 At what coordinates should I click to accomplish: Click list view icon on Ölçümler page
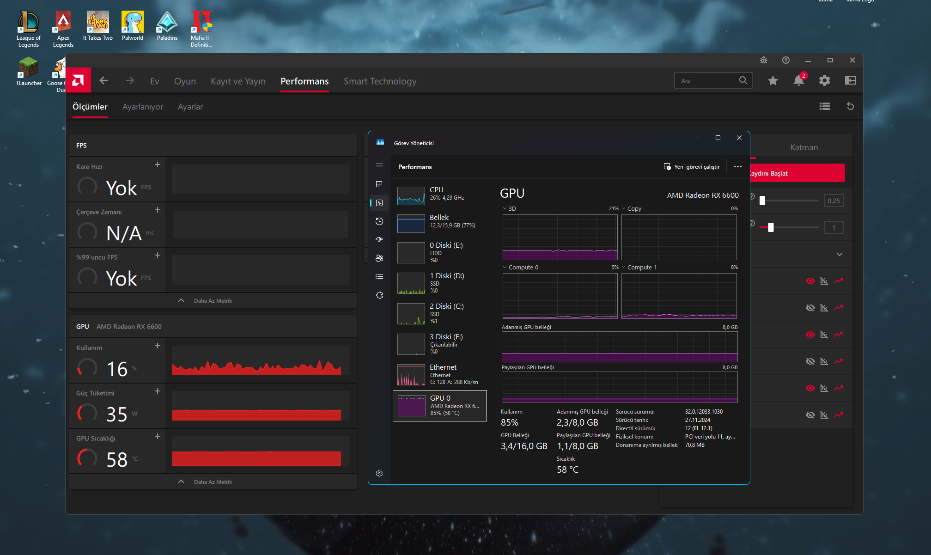(x=825, y=106)
